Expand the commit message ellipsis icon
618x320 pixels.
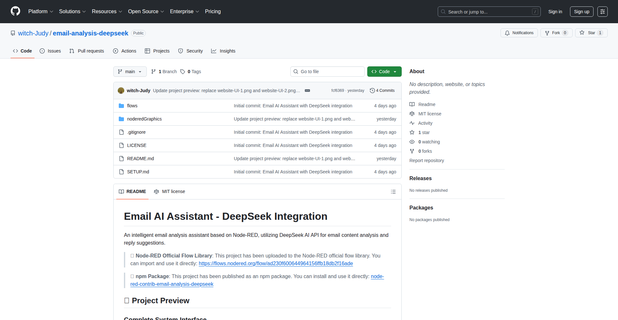pos(307,91)
